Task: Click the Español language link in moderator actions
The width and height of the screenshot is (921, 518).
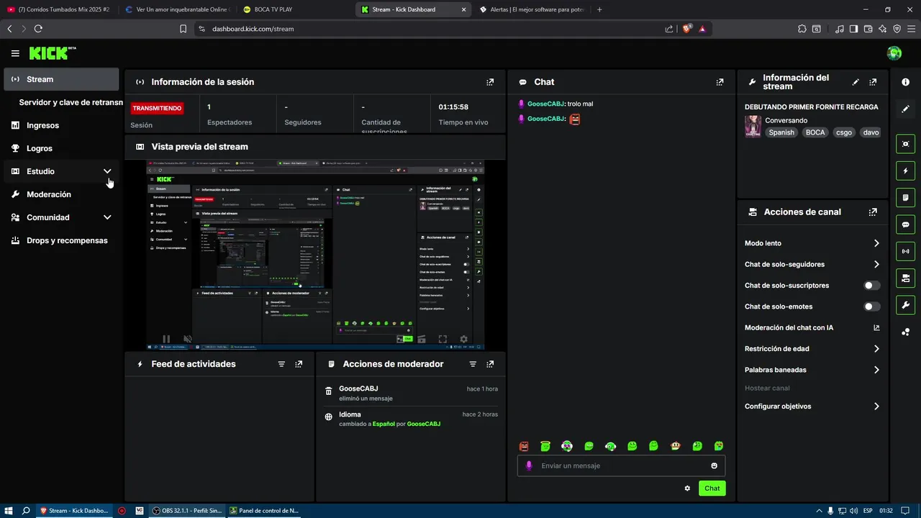Action: click(x=384, y=424)
